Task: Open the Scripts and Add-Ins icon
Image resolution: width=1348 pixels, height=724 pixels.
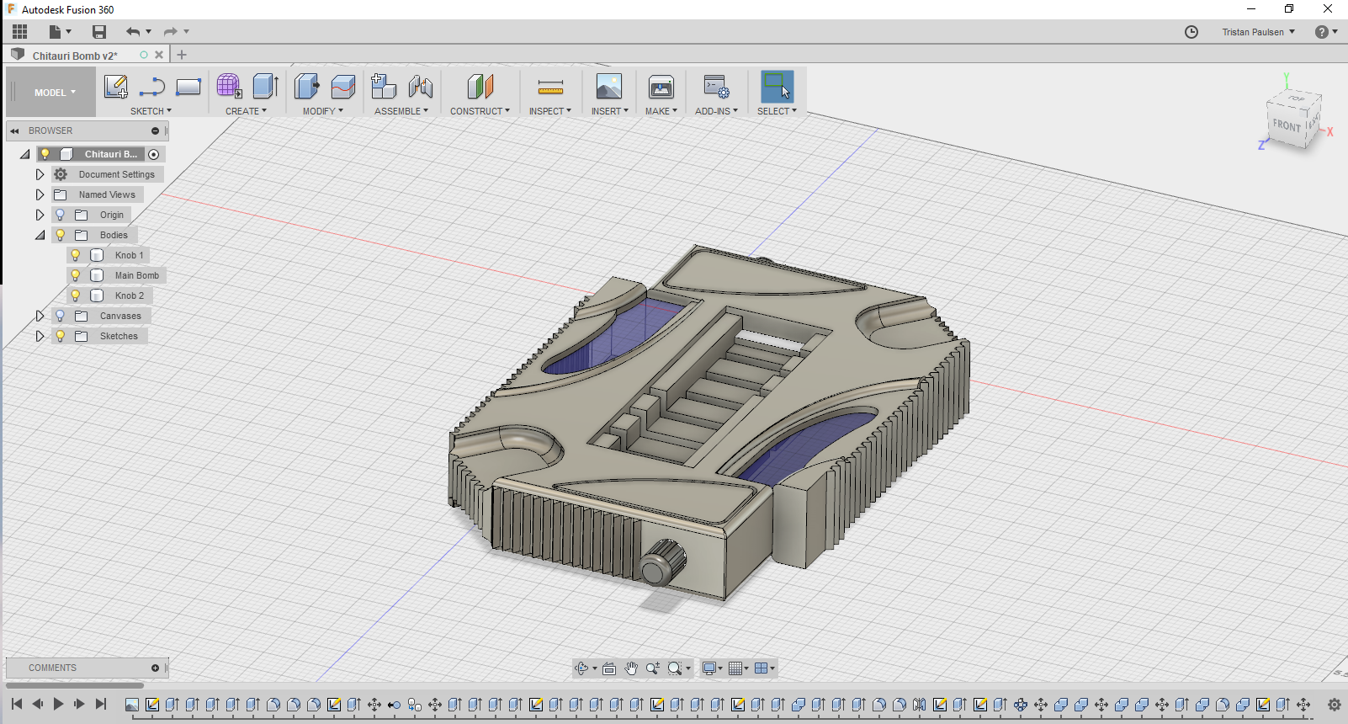Action: tap(716, 87)
